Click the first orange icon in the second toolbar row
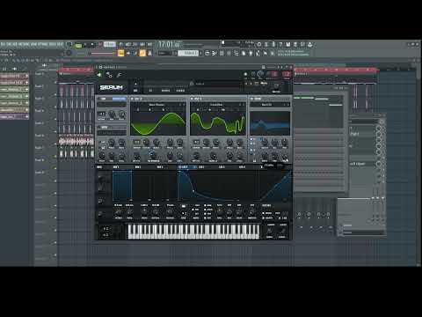Image resolution: width=422 pixels, height=317 pixels. pyautogui.click(x=120, y=53)
